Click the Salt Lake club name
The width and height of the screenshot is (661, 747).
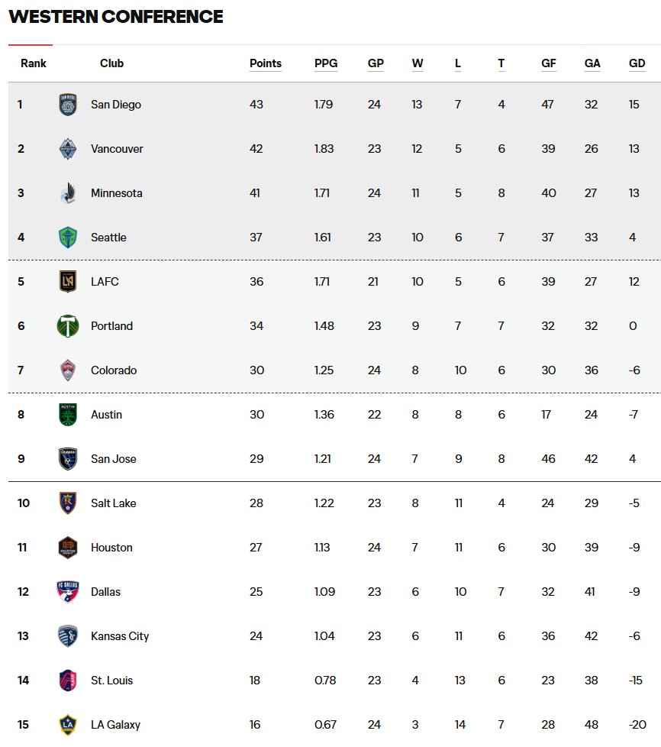tap(113, 503)
